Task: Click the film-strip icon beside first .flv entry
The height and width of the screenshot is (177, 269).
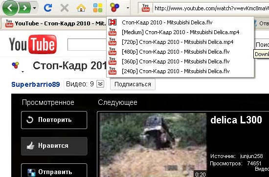Action: [112, 22]
